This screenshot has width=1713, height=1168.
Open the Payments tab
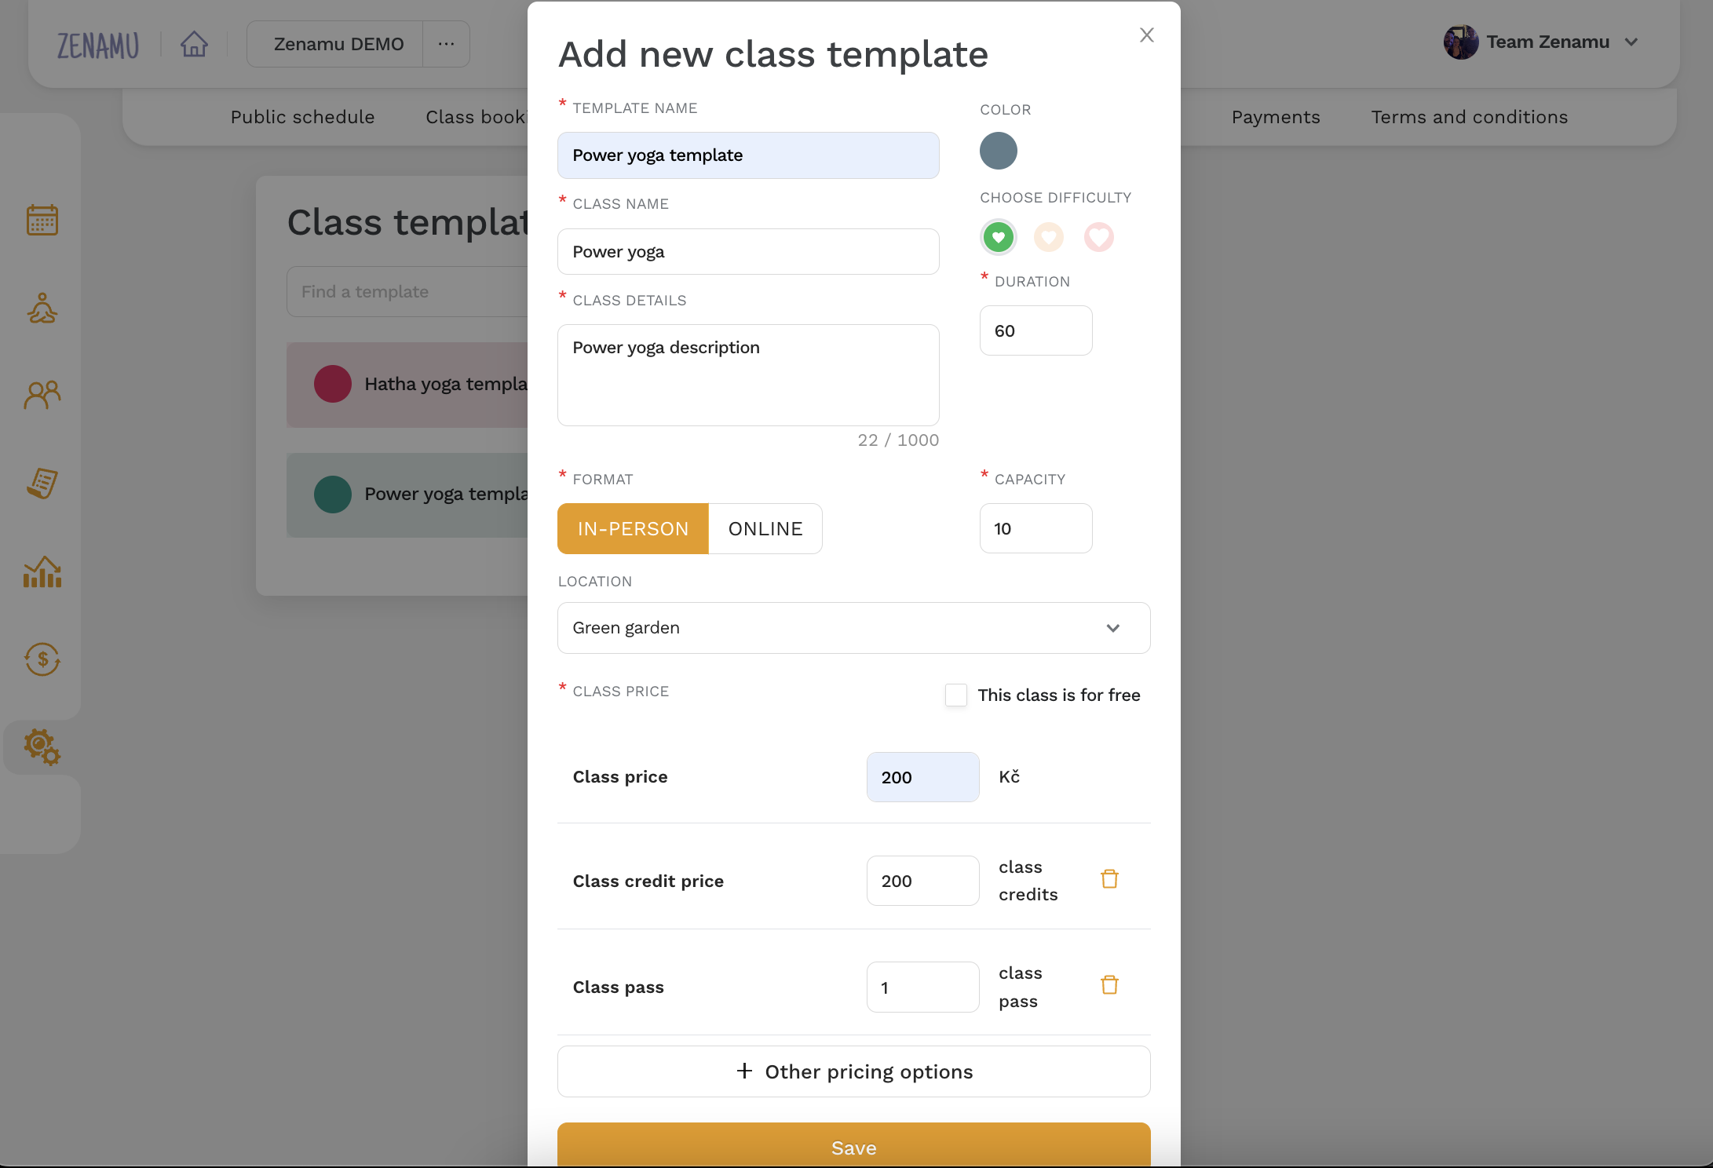tap(1277, 116)
